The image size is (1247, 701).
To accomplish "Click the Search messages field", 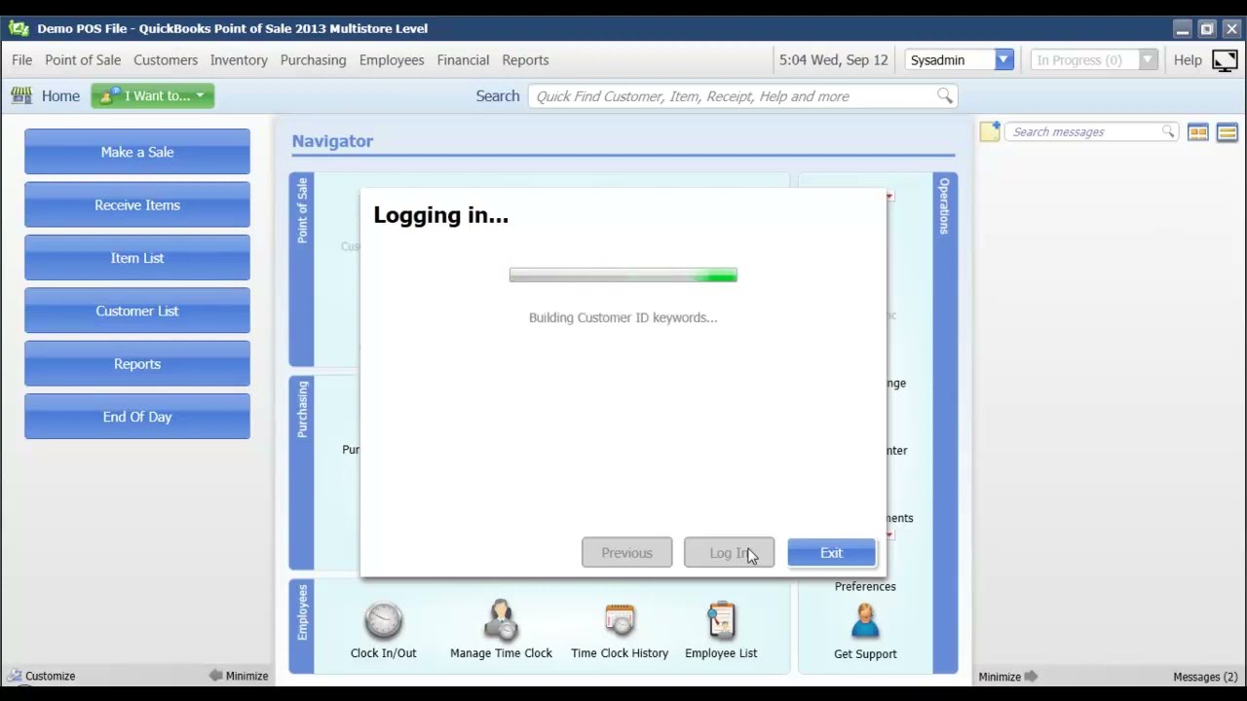I will pyautogui.click(x=1091, y=131).
